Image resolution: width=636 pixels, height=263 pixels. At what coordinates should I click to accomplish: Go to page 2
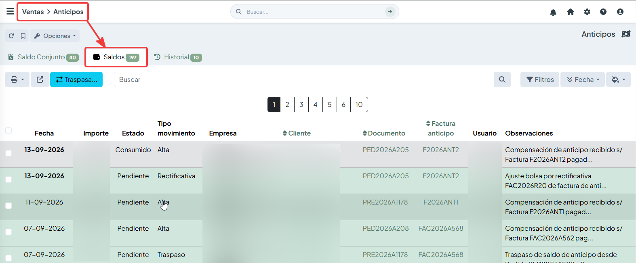(x=287, y=104)
